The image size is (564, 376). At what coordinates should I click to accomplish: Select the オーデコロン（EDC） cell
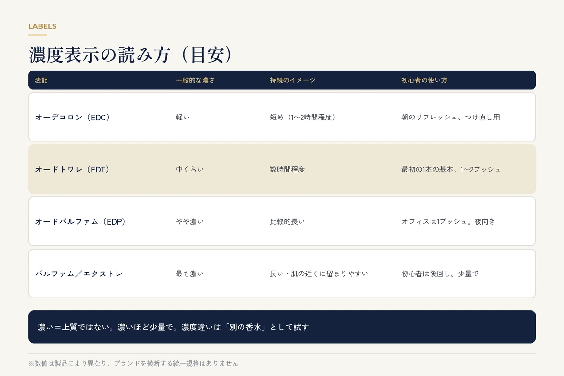[72, 117]
